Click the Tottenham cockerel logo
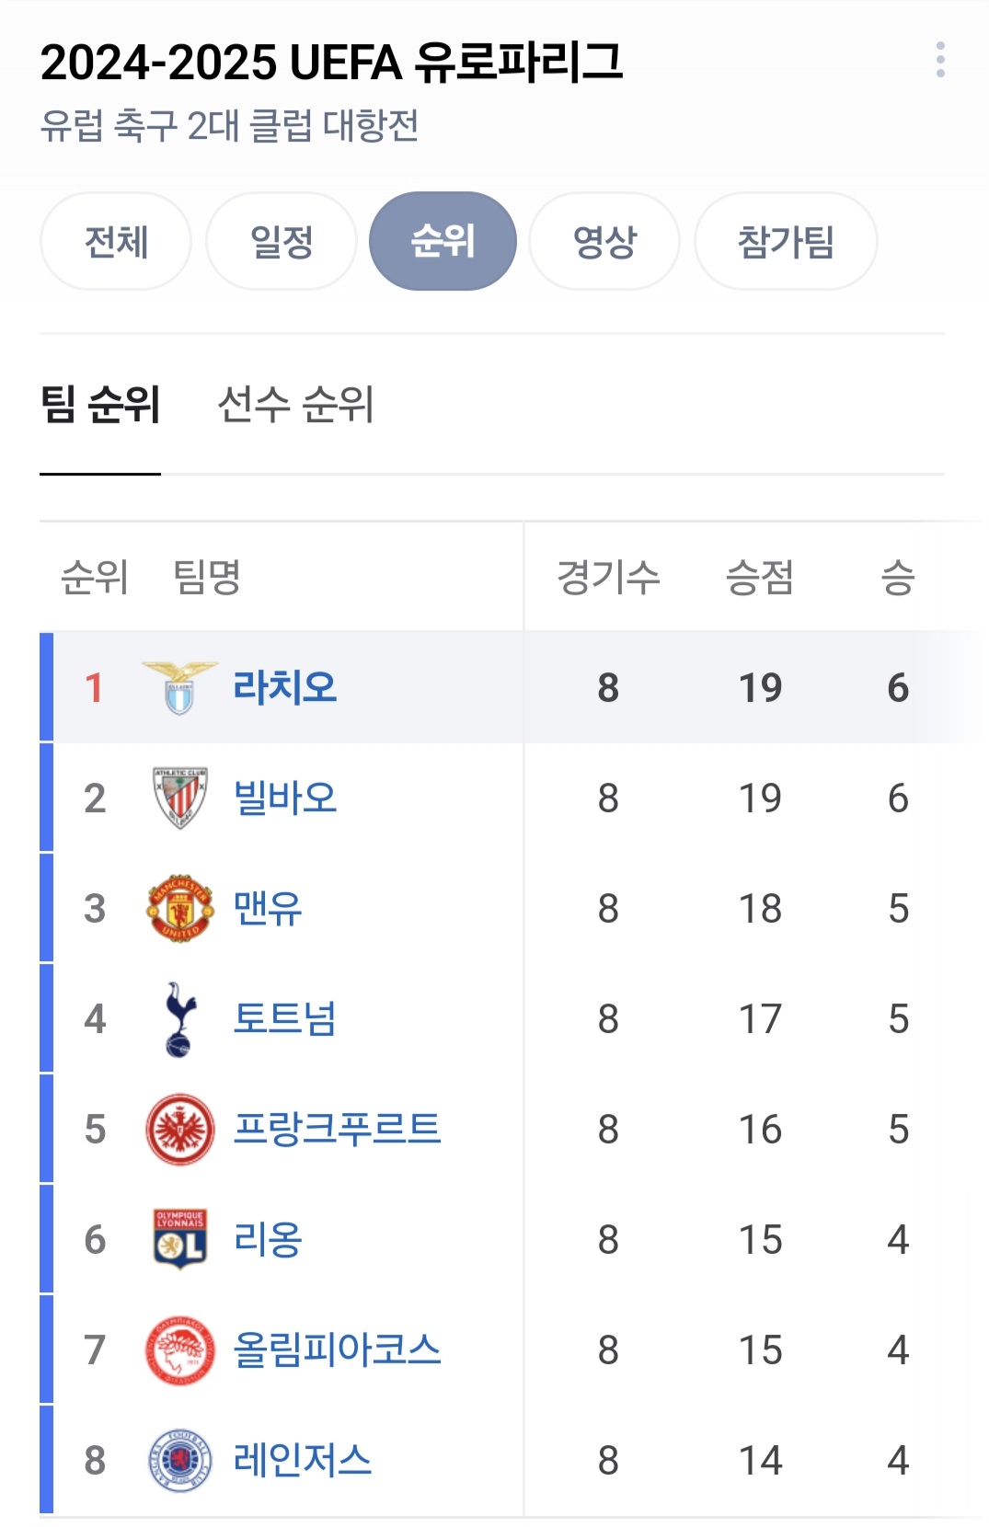Image resolution: width=989 pixels, height=1527 pixels. (179, 1018)
